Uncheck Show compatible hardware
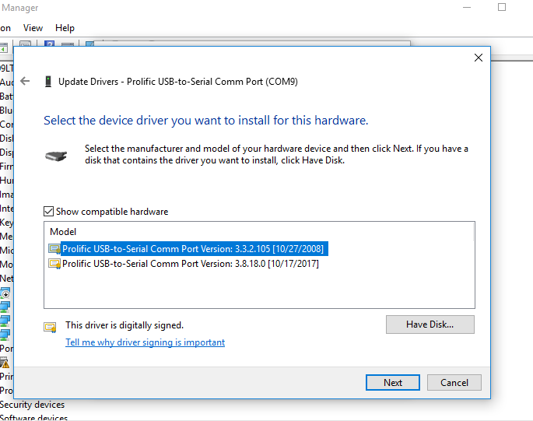 tap(48, 212)
